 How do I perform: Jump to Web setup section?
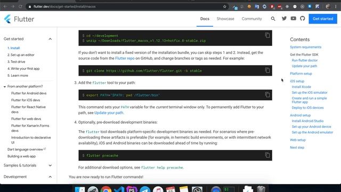298,140
